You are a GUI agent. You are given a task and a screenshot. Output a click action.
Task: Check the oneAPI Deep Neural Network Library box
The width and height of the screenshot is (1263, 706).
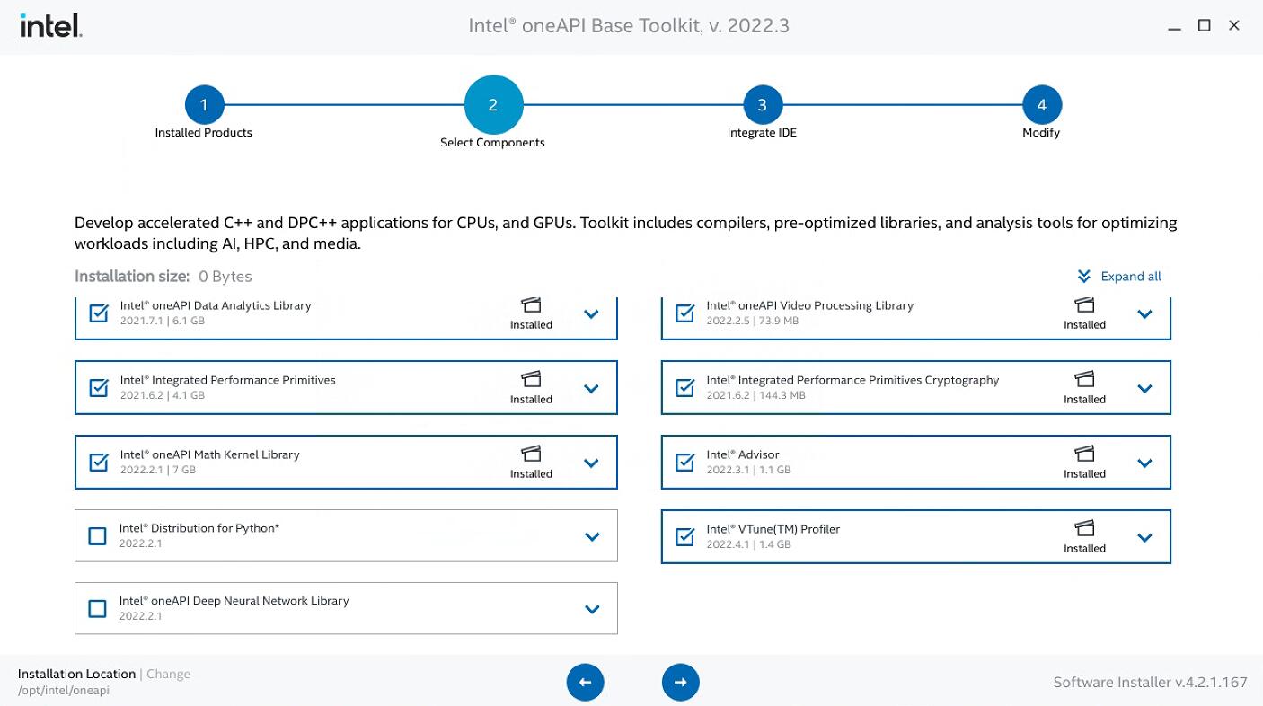point(98,609)
